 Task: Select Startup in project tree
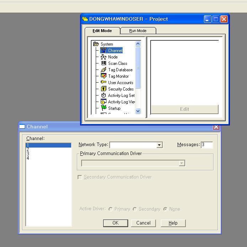click(x=114, y=108)
